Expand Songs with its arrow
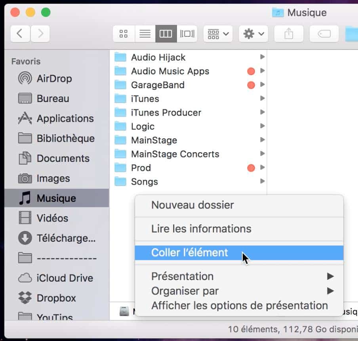This screenshot has height=341, width=358. click(263, 181)
